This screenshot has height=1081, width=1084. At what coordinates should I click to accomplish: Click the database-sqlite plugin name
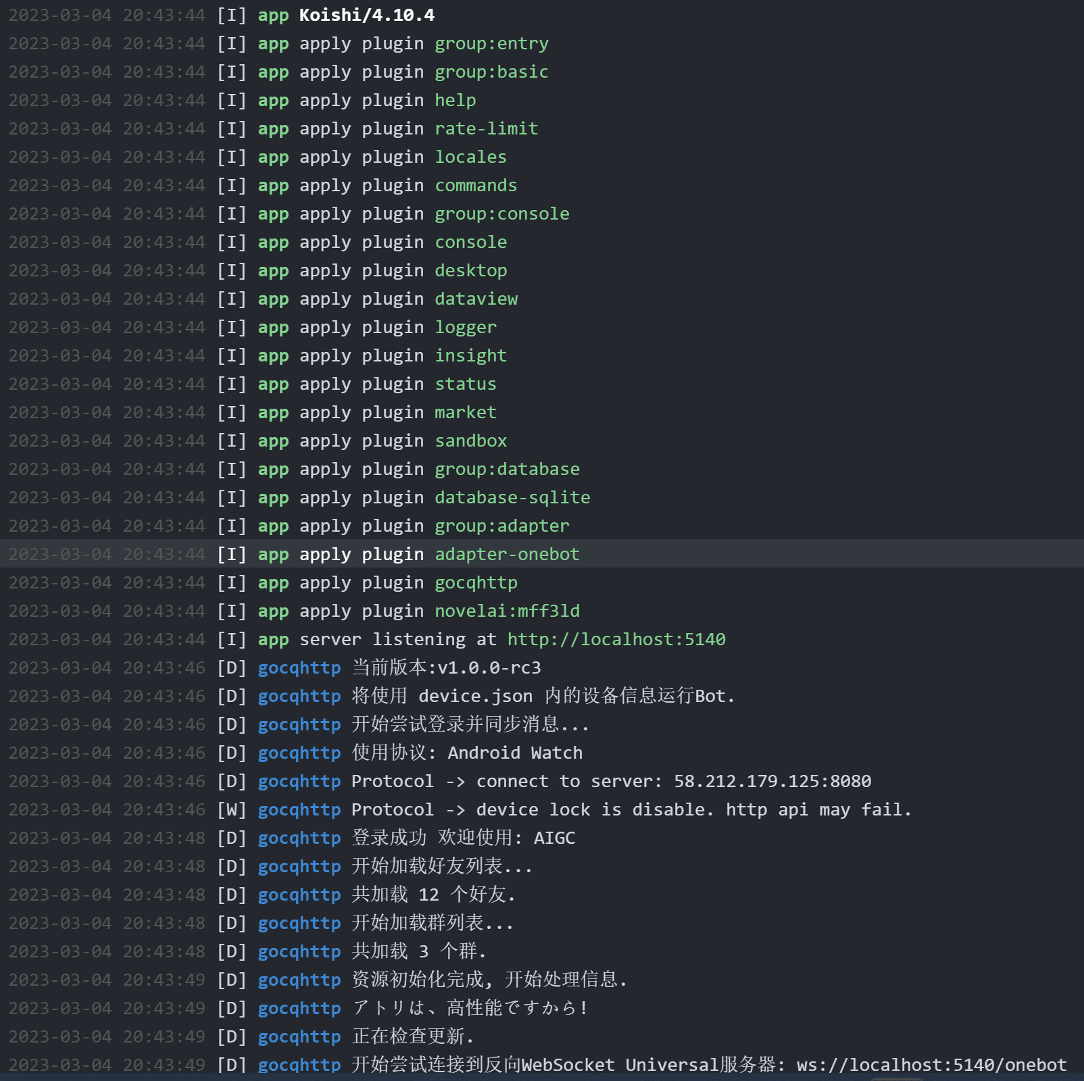512,497
